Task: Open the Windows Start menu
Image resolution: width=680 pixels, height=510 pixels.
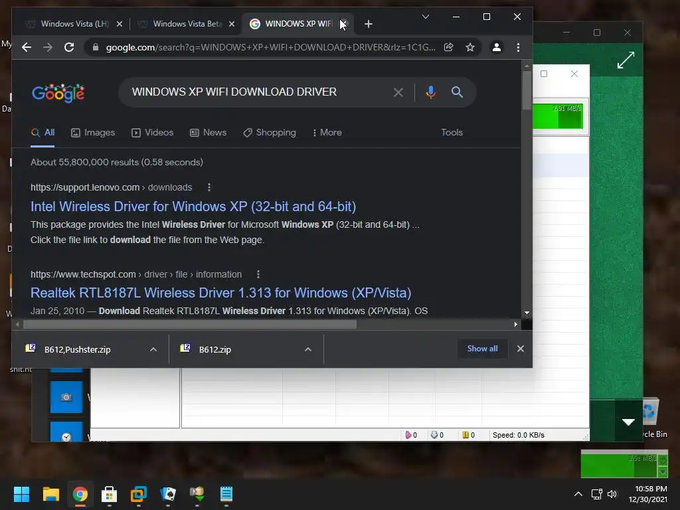Action: pos(21,494)
